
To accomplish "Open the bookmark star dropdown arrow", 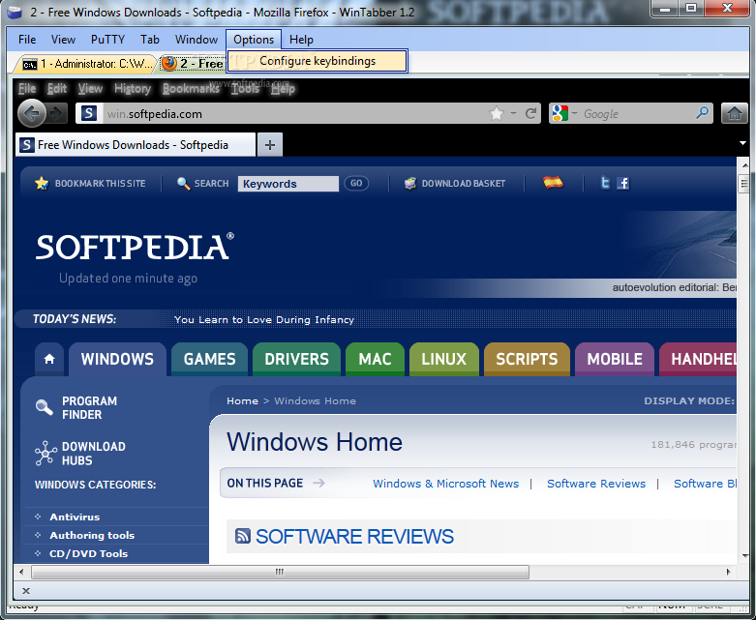I will click(513, 114).
